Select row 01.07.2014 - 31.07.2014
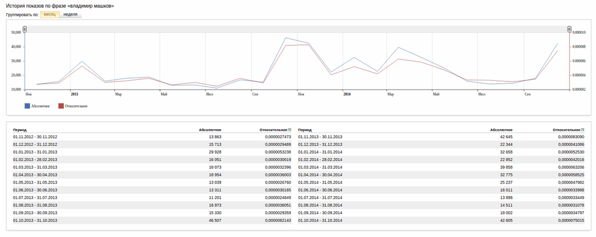596x237 pixels. [441, 197]
